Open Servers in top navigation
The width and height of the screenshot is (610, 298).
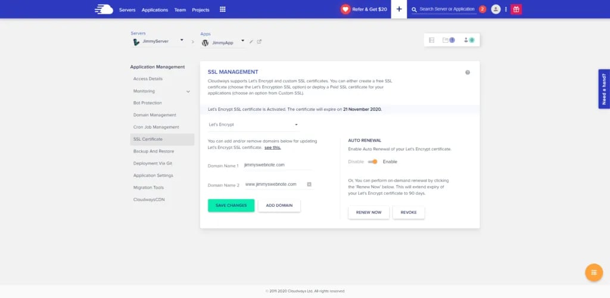127,10
